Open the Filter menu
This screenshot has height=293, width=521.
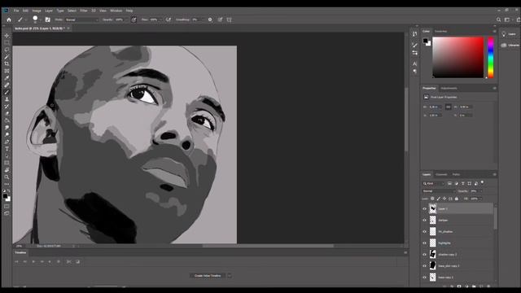point(84,11)
